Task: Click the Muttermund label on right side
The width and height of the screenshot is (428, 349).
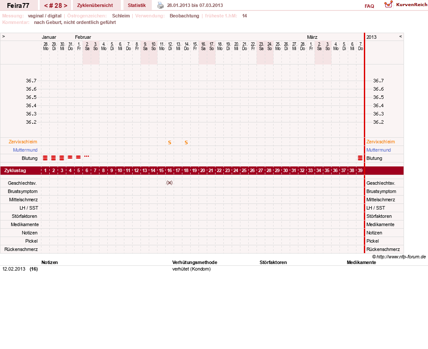Action: click(379, 150)
